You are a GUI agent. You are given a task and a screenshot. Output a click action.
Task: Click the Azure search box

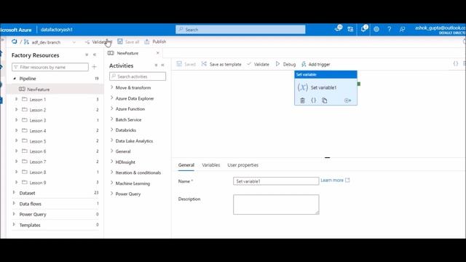coord(240,30)
